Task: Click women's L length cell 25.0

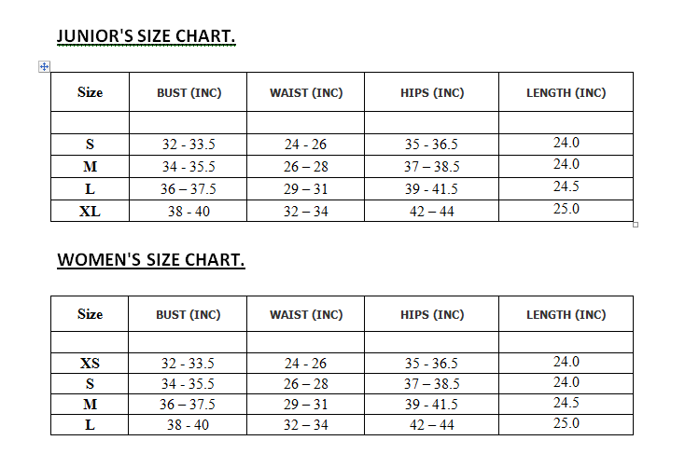Action: [x=566, y=424]
